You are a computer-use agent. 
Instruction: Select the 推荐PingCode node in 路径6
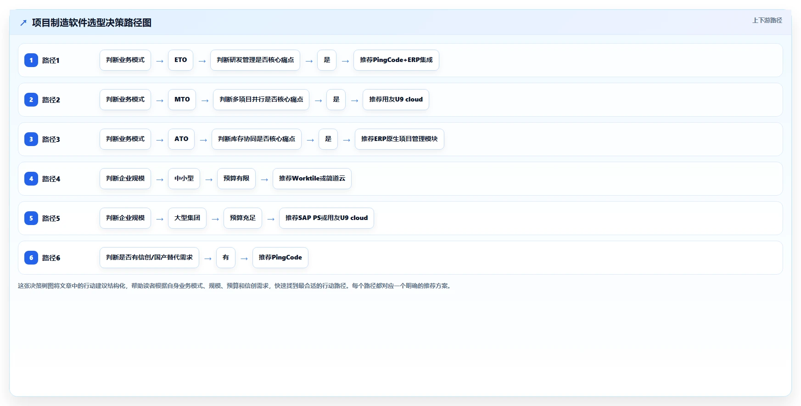(280, 258)
